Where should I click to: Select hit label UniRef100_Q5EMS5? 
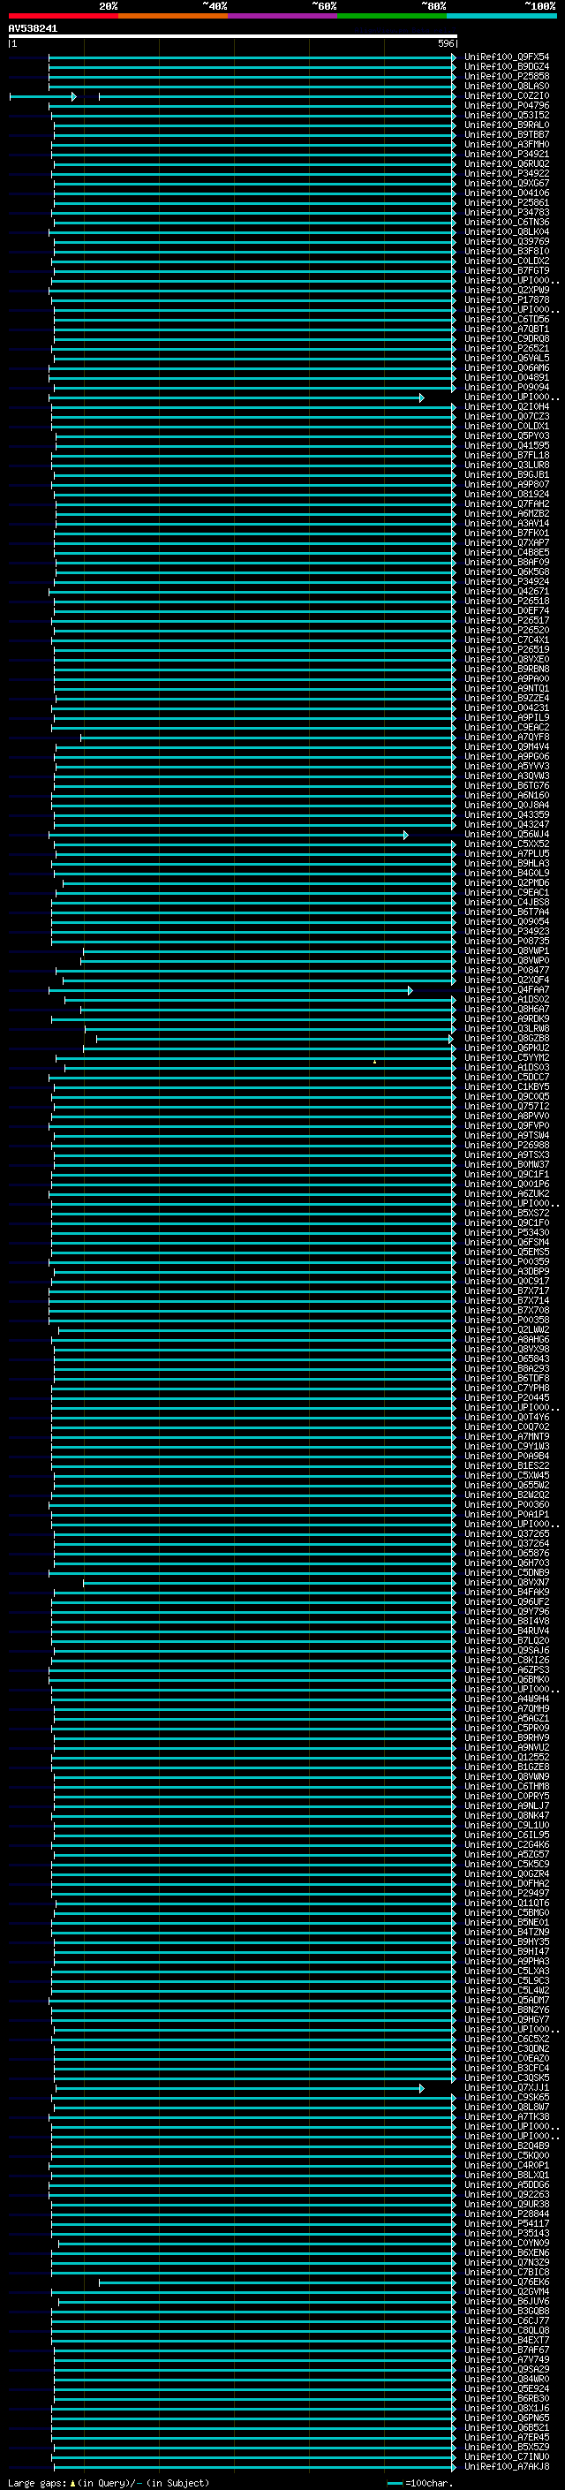(x=507, y=1252)
